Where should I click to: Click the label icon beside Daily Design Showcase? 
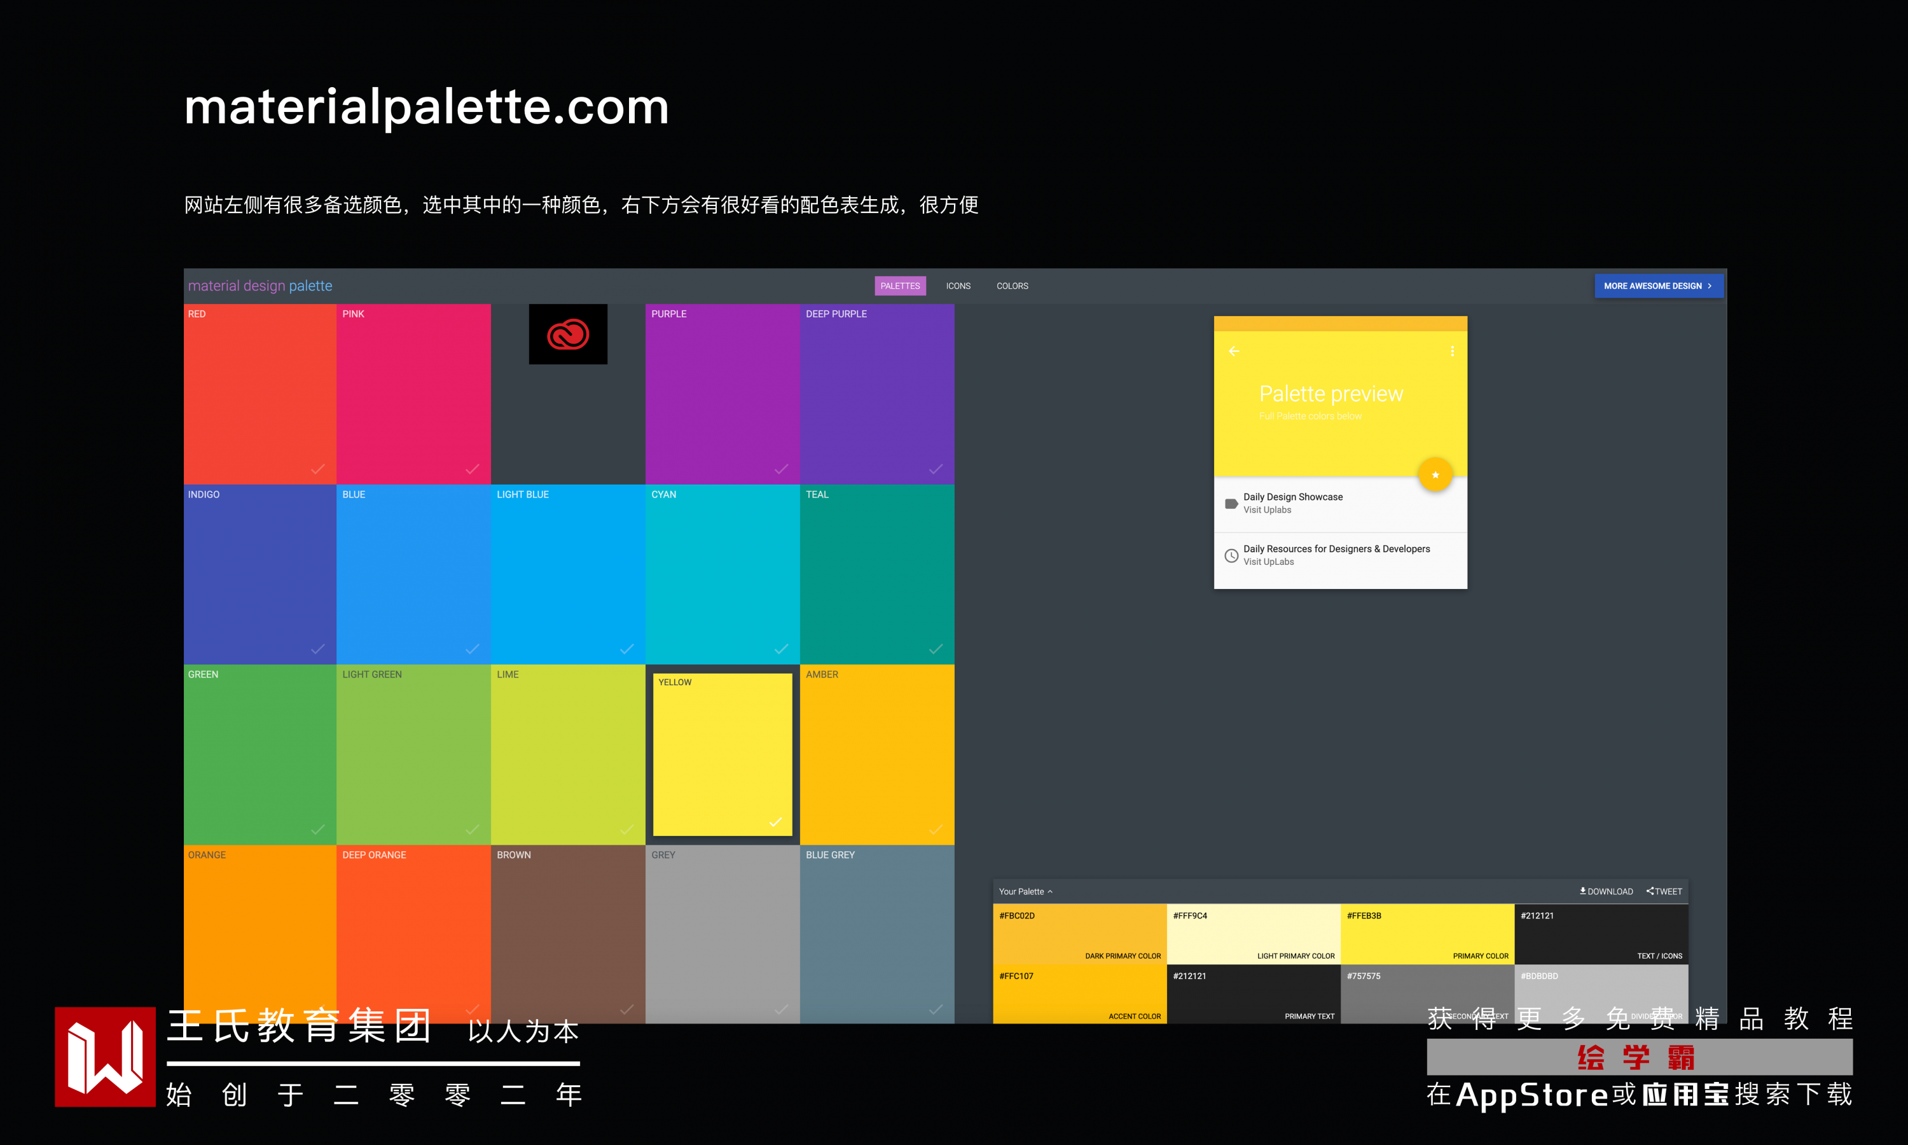click(x=1231, y=503)
